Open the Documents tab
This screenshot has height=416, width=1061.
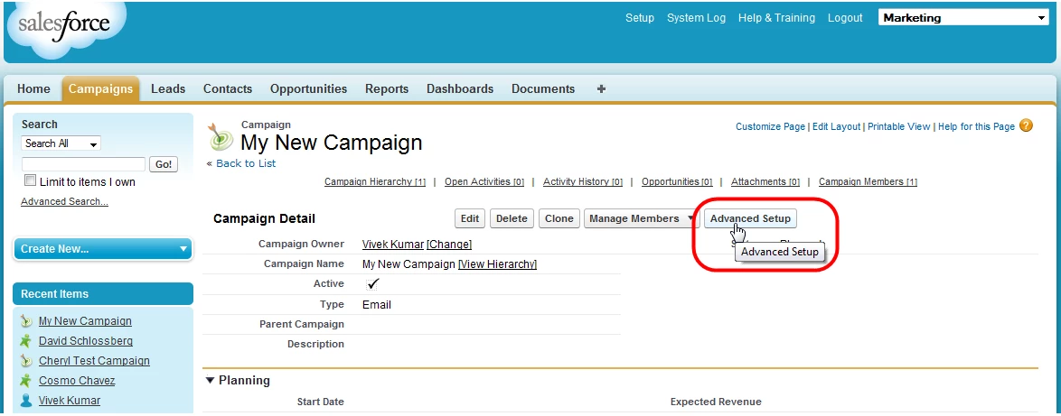[x=543, y=88]
